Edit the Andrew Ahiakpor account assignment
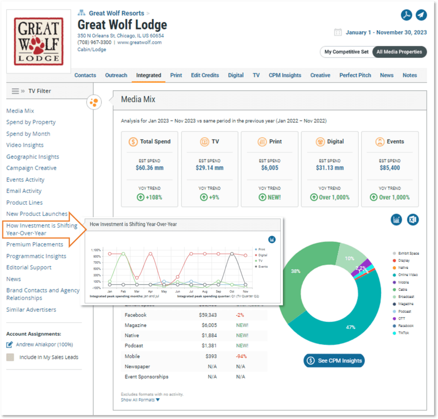This screenshot has height=419, width=438. pos(9,345)
